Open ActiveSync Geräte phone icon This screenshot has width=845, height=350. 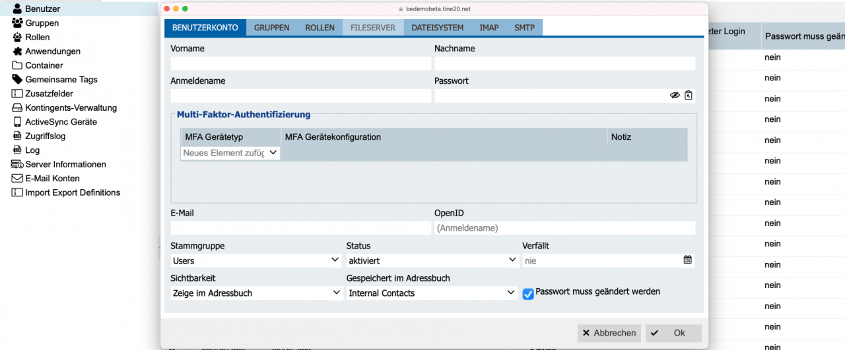coord(17,122)
